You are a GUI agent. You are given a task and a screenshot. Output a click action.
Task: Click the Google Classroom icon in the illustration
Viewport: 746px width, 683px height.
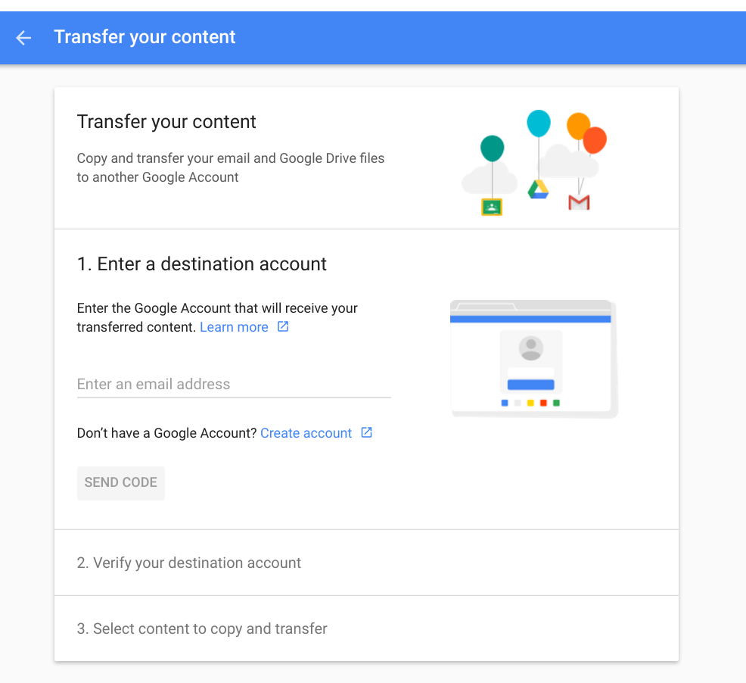click(491, 206)
